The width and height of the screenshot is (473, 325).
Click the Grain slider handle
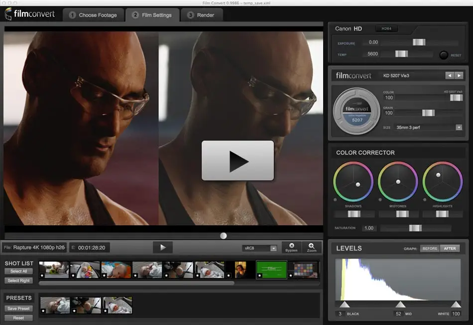click(x=428, y=113)
